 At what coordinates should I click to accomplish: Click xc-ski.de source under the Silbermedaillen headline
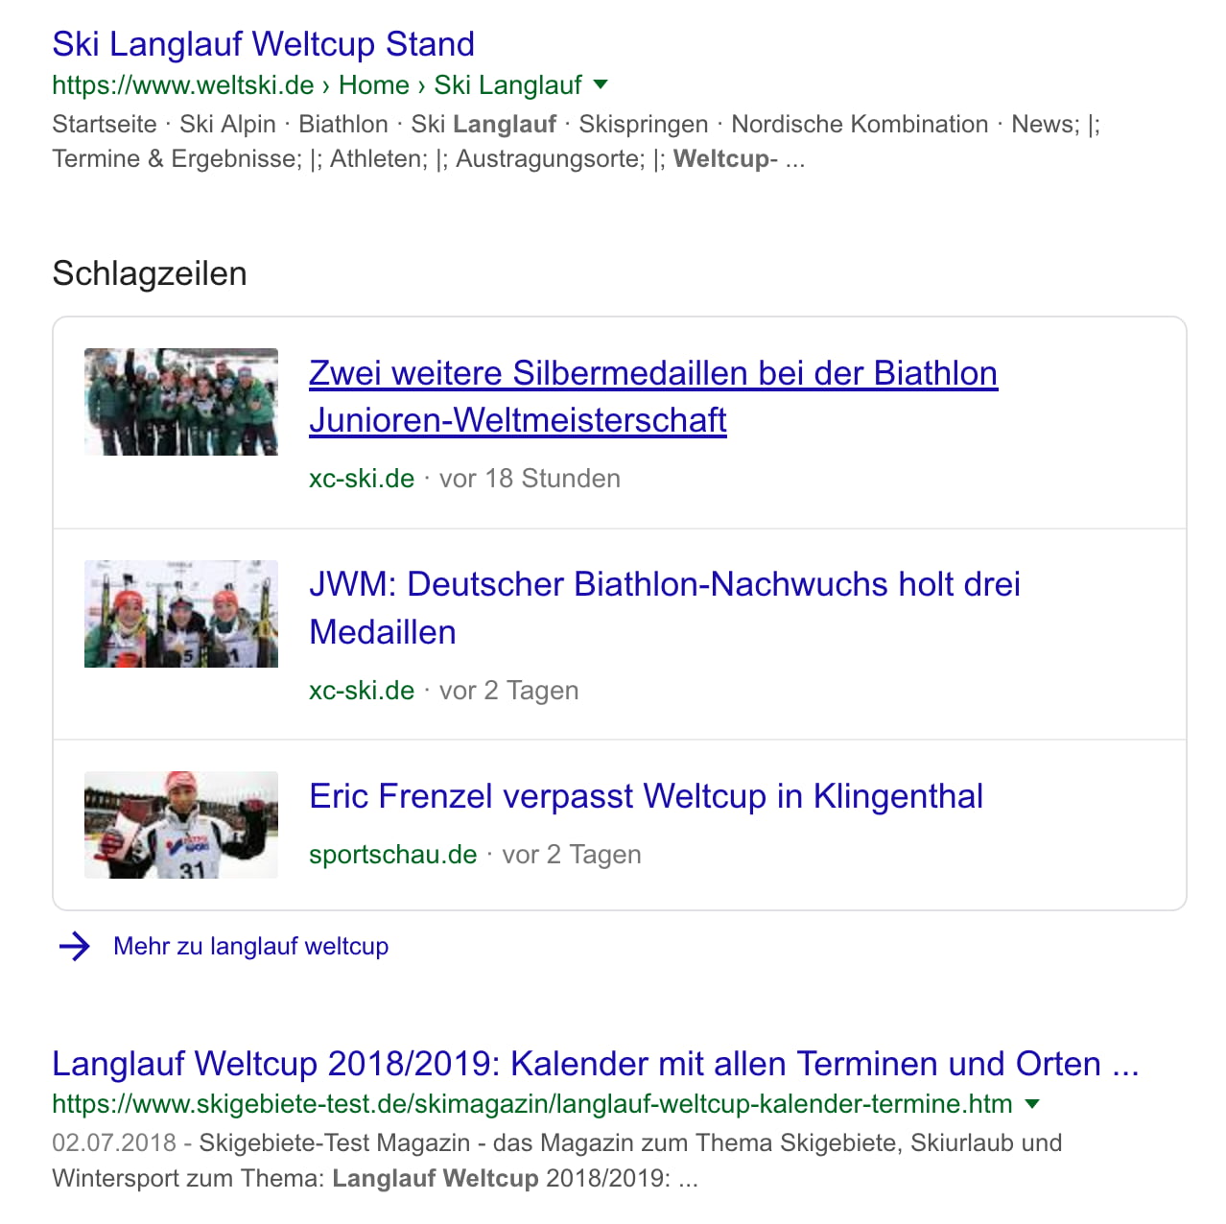click(x=362, y=479)
